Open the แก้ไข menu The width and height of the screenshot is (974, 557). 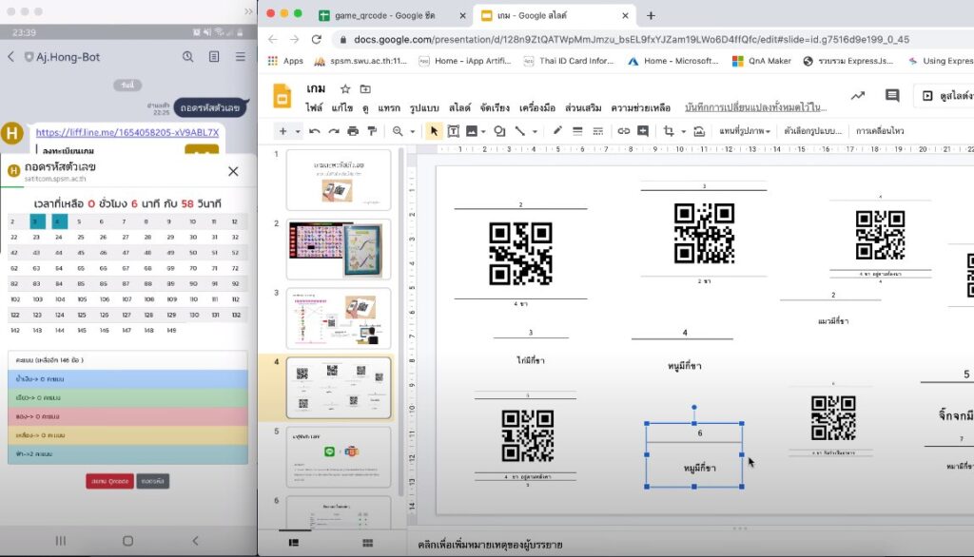coord(341,108)
